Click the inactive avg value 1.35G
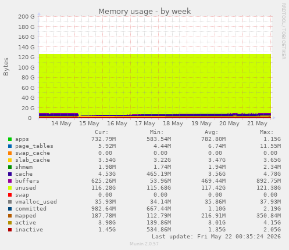Screen dimensions: 289x250 pos(217,230)
